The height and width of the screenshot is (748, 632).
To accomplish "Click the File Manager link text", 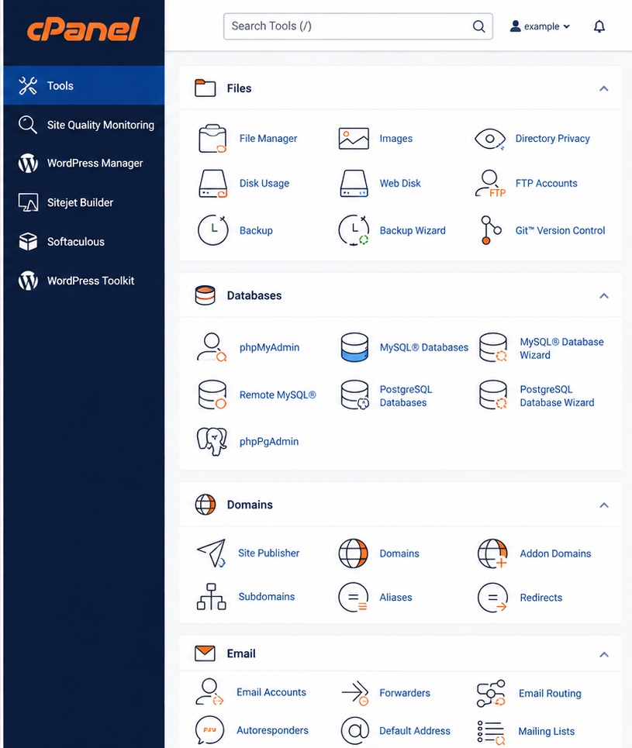I will point(268,138).
